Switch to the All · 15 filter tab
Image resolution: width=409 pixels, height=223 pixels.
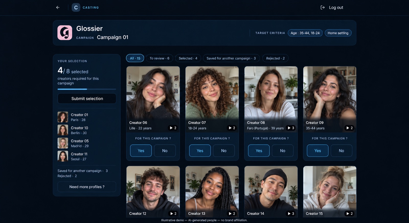click(x=135, y=58)
